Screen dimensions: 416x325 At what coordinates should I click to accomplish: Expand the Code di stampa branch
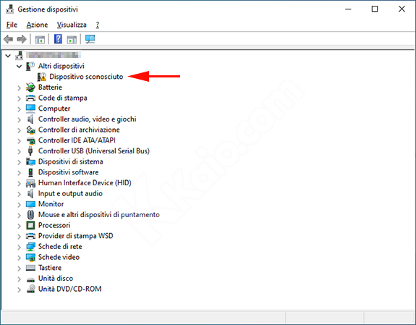(x=19, y=98)
